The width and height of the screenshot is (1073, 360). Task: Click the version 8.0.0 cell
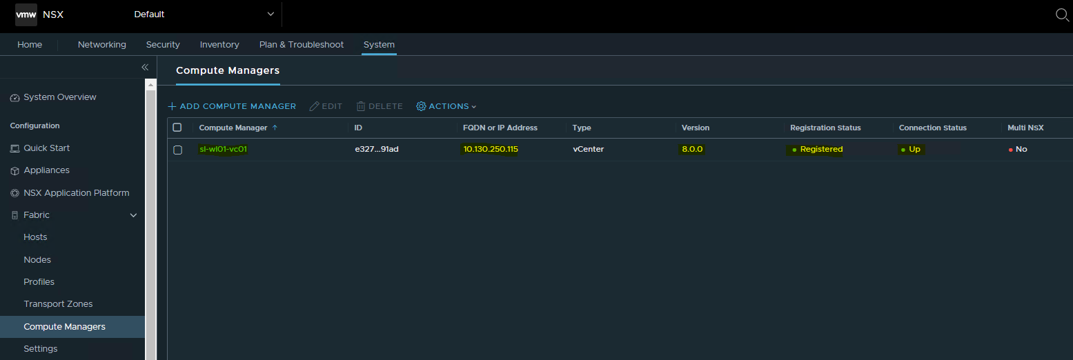point(692,149)
